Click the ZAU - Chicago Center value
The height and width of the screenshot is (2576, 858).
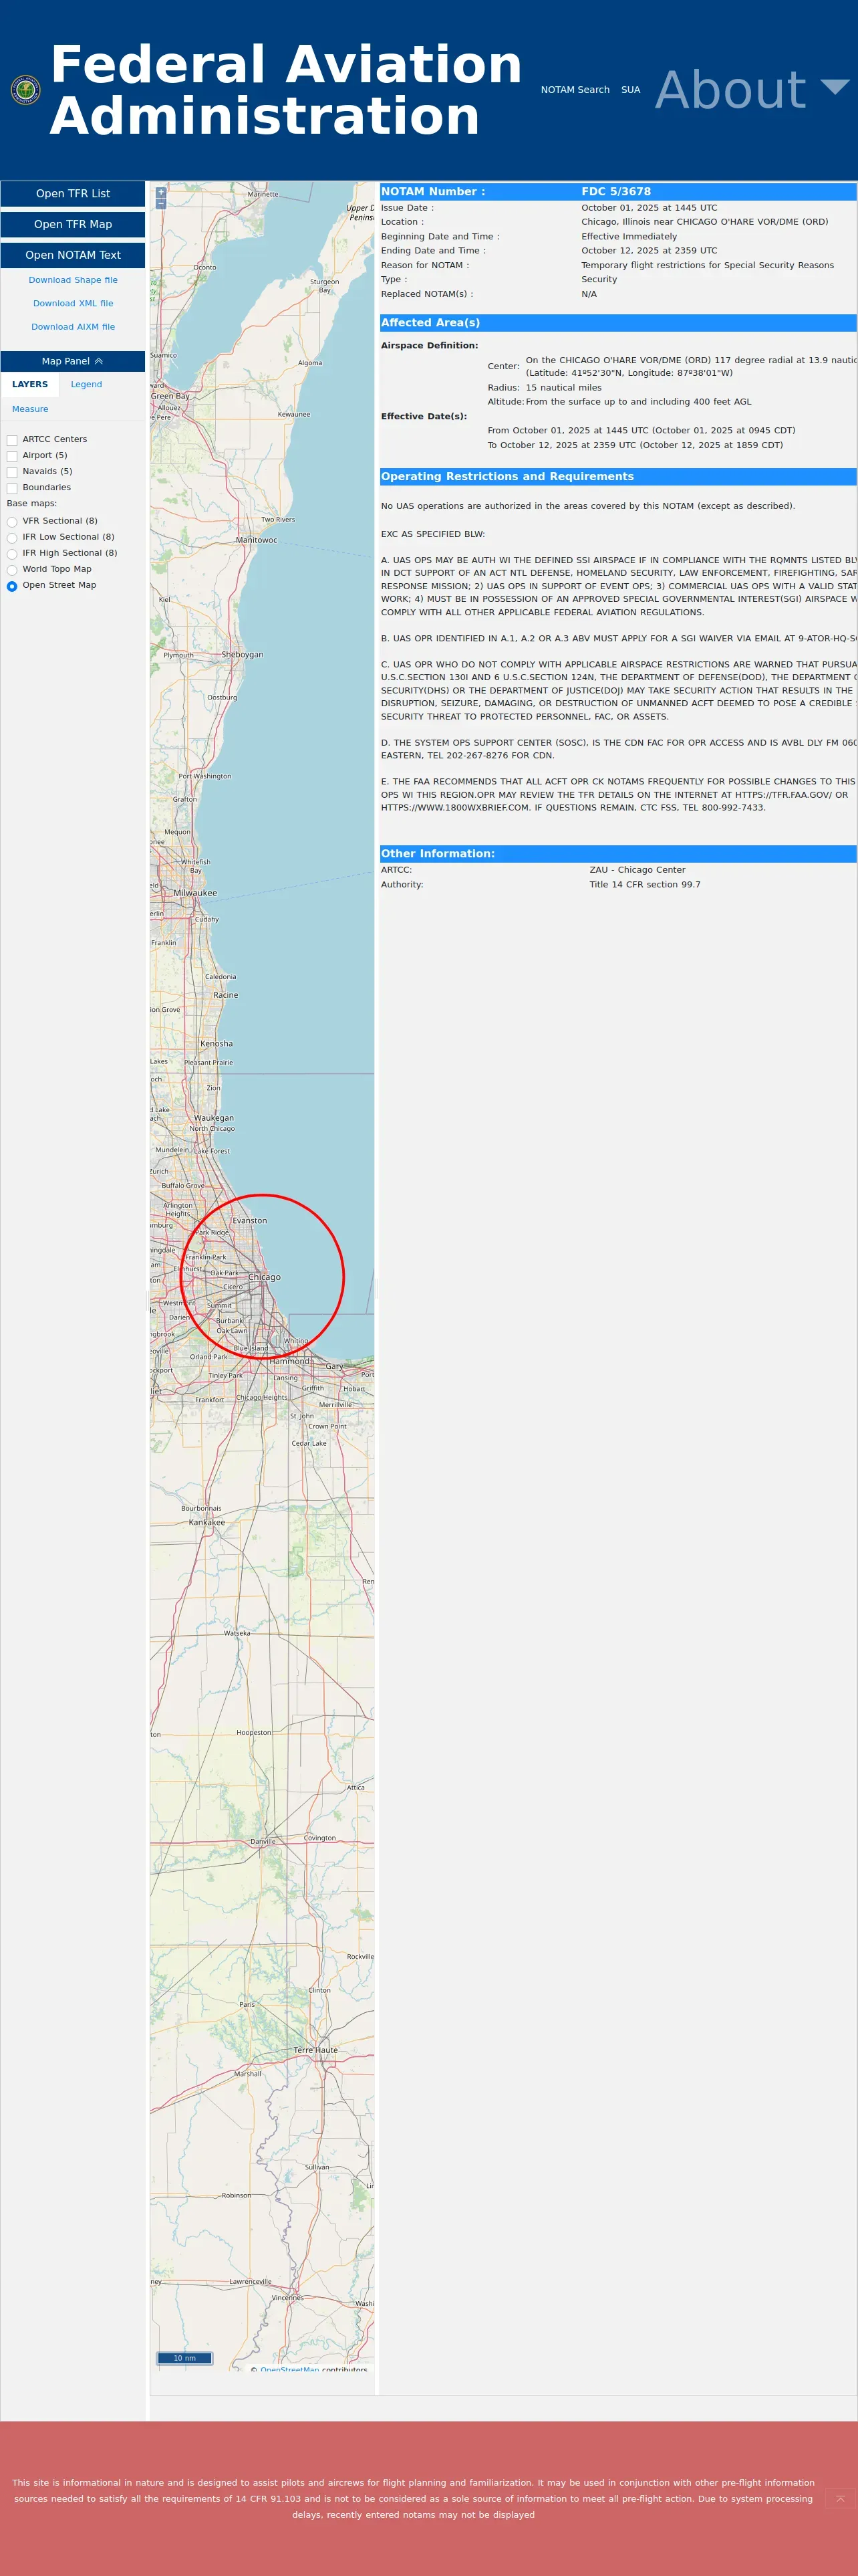pos(637,870)
